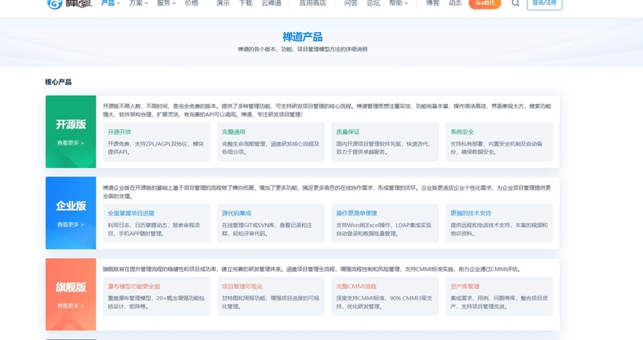Click the 开源版 description paragraph

327,110
